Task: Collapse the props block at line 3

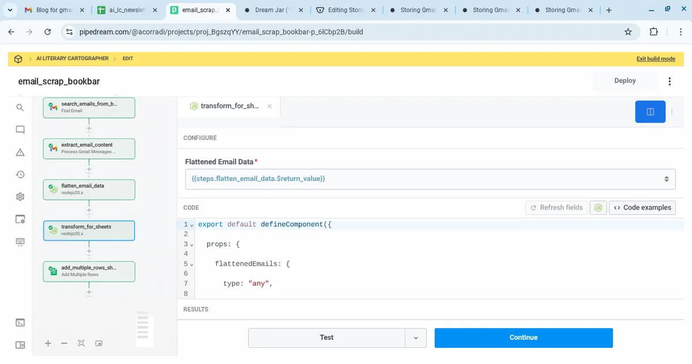Action: tap(191, 245)
